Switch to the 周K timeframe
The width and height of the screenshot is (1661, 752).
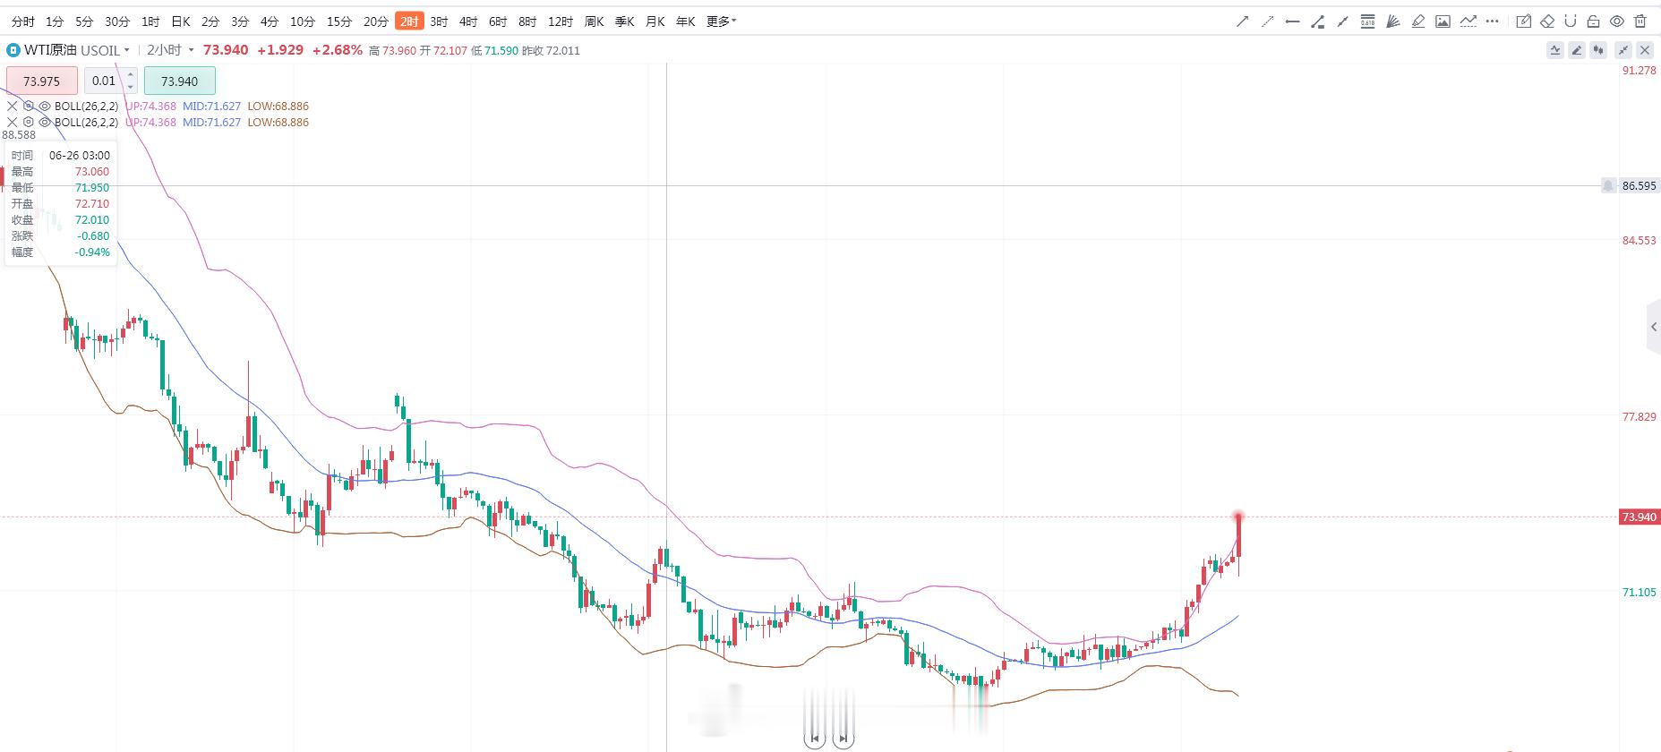[x=594, y=21]
